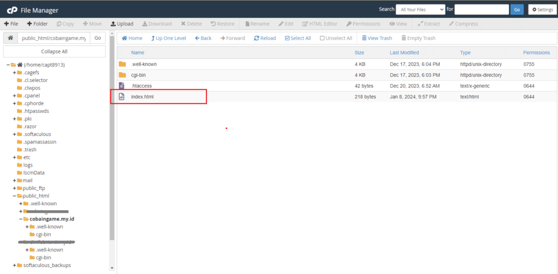Expand the etc tree folder
Screen dimensions: 558x274
tap(15, 158)
